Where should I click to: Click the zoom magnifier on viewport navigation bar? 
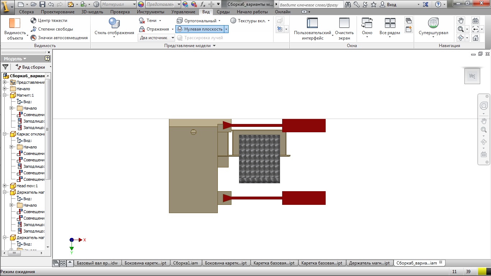click(484, 130)
